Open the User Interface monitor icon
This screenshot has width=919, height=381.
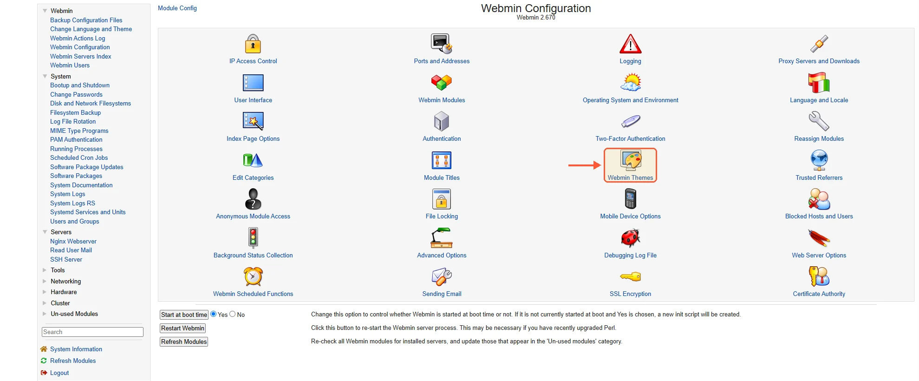(x=253, y=83)
